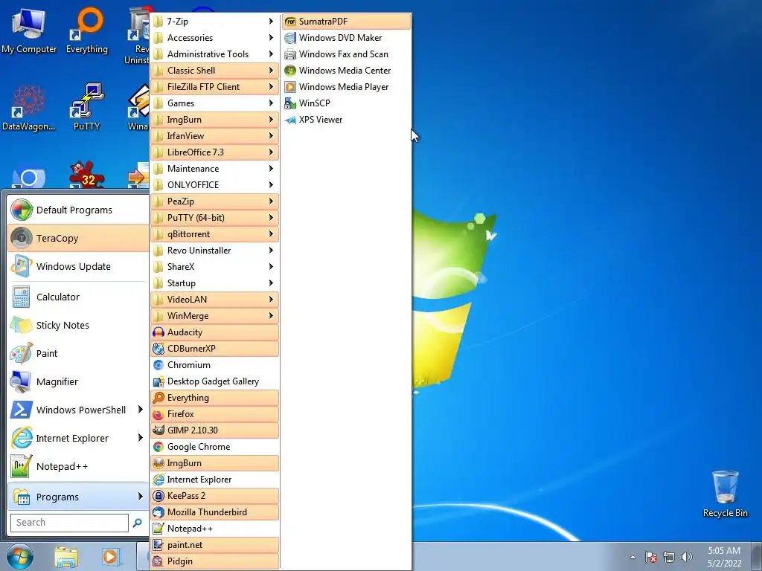Open XPS Viewer
The height and width of the screenshot is (571, 762).
pos(346,120)
